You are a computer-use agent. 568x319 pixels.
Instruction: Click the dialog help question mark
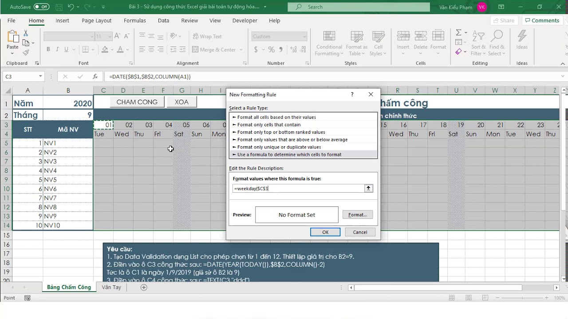coord(352,94)
